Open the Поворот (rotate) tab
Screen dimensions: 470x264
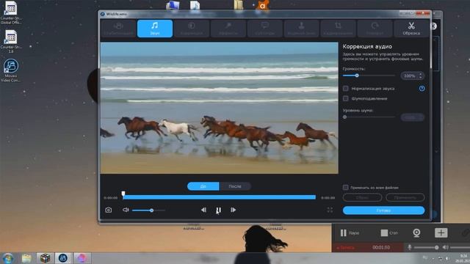tap(375, 29)
